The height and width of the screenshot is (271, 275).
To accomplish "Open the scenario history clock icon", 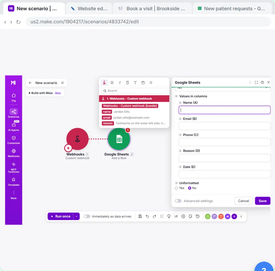I will coord(198,216).
